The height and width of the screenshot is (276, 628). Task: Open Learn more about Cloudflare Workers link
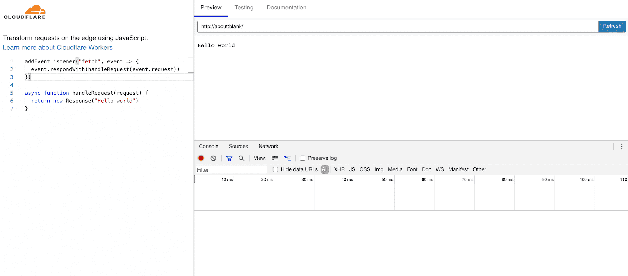click(58, 47)
